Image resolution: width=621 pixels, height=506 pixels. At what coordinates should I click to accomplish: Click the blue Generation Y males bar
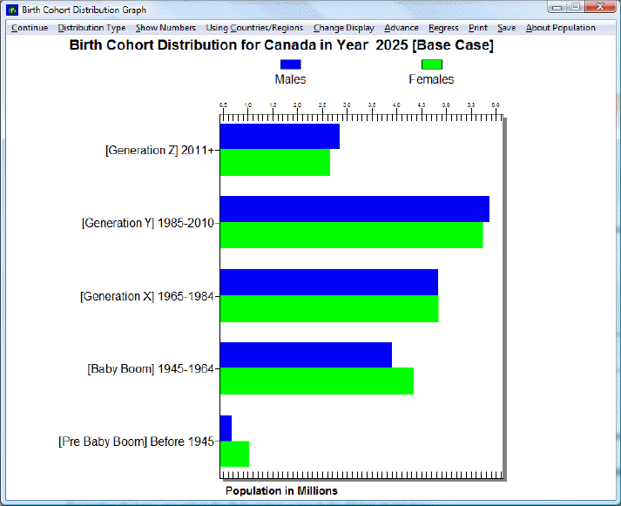(354, 209)
